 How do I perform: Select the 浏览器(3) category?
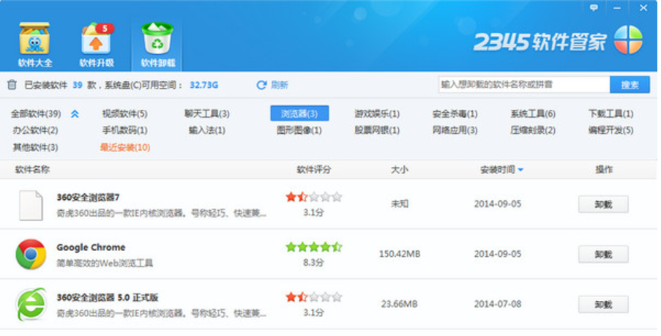pyautogui.click(x=299, y=113)
